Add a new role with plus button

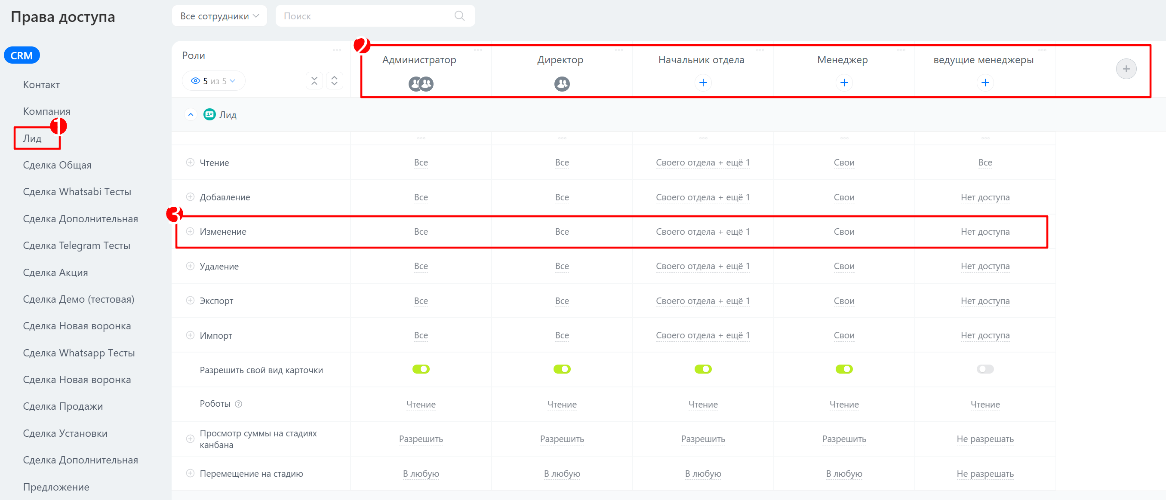click(x=1126, y=69)
